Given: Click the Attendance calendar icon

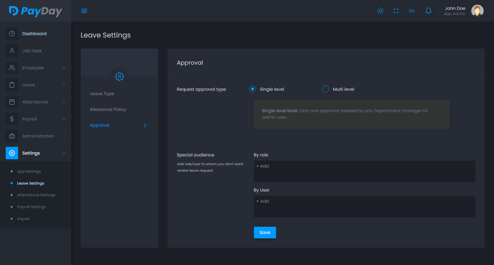Looking at the screenshot, I should (x=12, y=102).
